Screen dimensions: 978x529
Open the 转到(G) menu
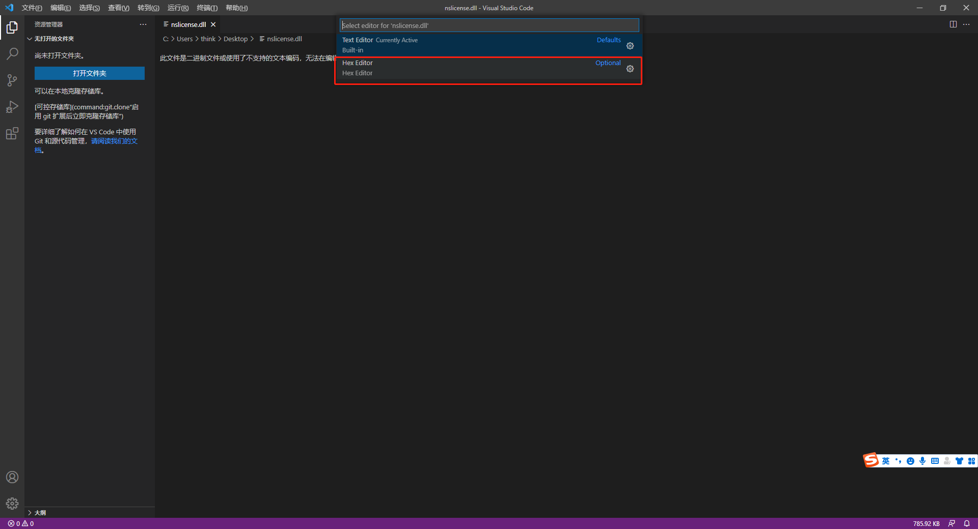(148, 8)
